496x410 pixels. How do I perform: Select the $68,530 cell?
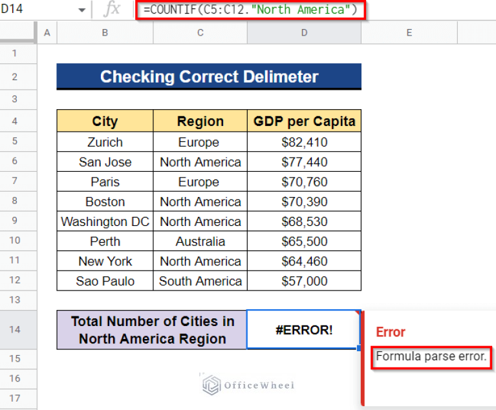[x=304, y=221]
